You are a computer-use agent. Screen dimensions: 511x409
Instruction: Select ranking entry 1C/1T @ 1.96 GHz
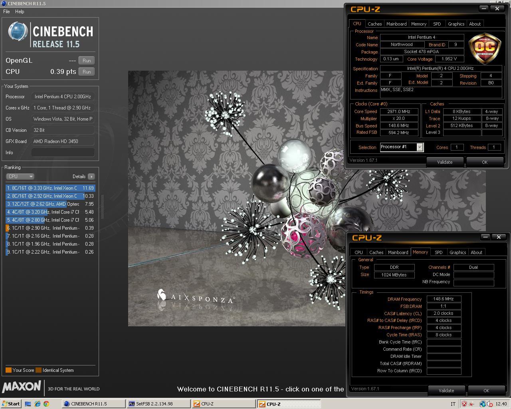[50, 244]
